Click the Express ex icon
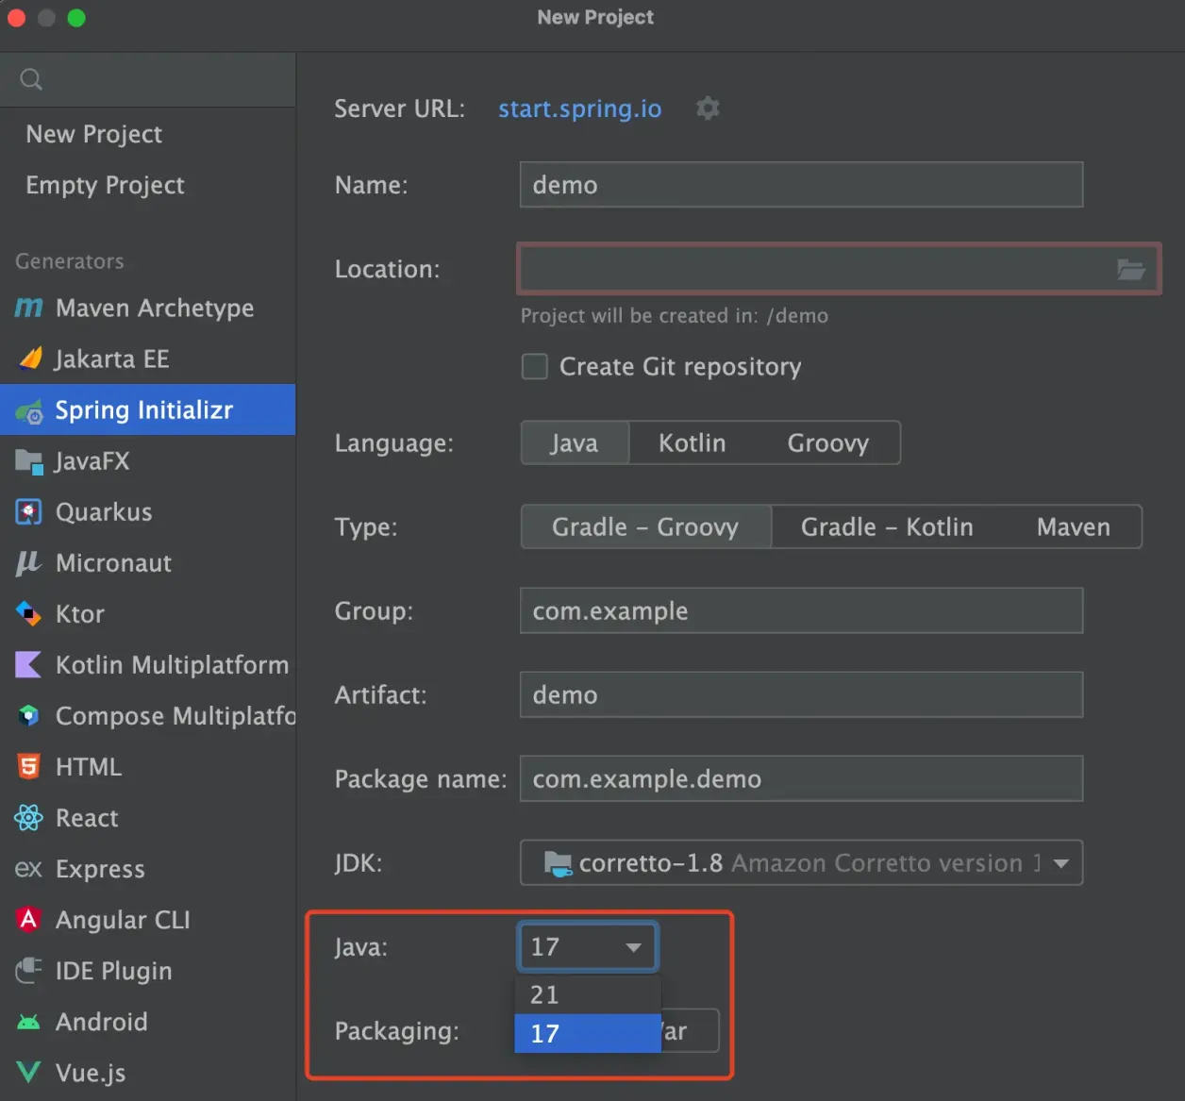 (28, 868)
